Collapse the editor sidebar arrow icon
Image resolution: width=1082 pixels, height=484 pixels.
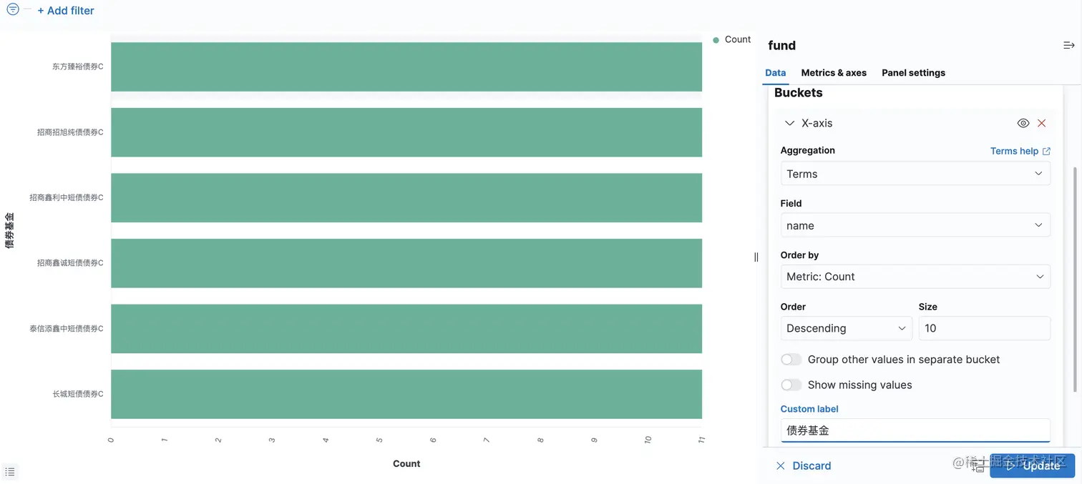pos(1068,45)
